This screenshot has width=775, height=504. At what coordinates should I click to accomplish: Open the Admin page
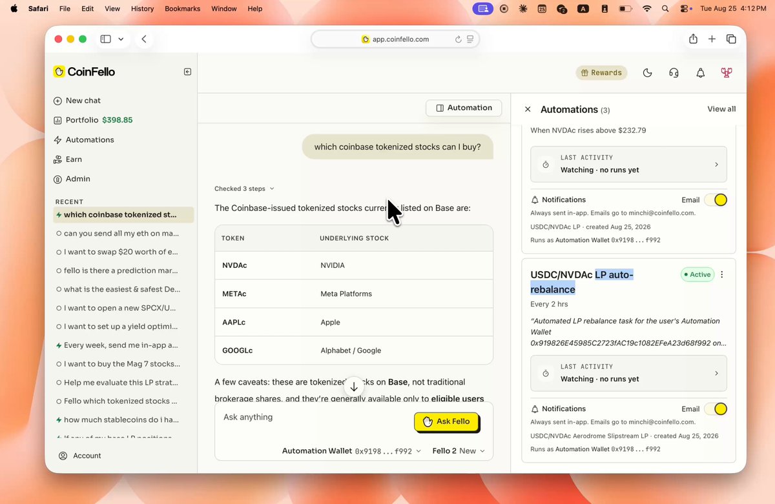(x=72, y=179)
